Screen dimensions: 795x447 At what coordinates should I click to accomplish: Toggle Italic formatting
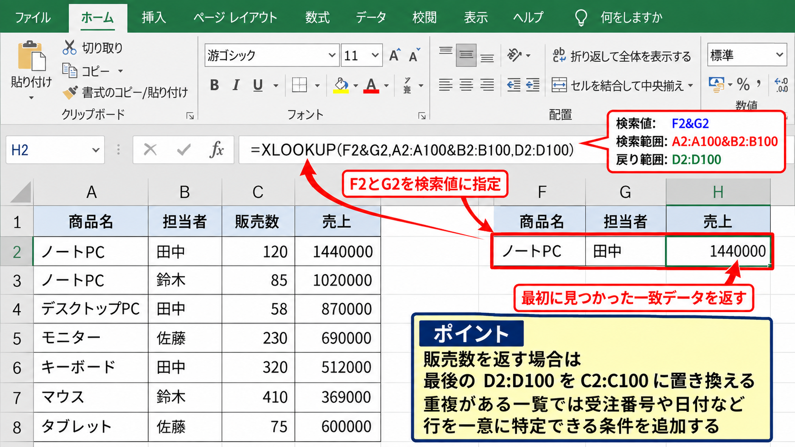pos(236,86)
